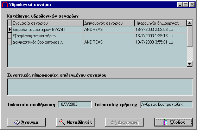Click the row selector for Δοκιμαστικές βροχοπτώσεις
Image resolution: width=197 pixels, height=130 pixels.
click(10, 42)
